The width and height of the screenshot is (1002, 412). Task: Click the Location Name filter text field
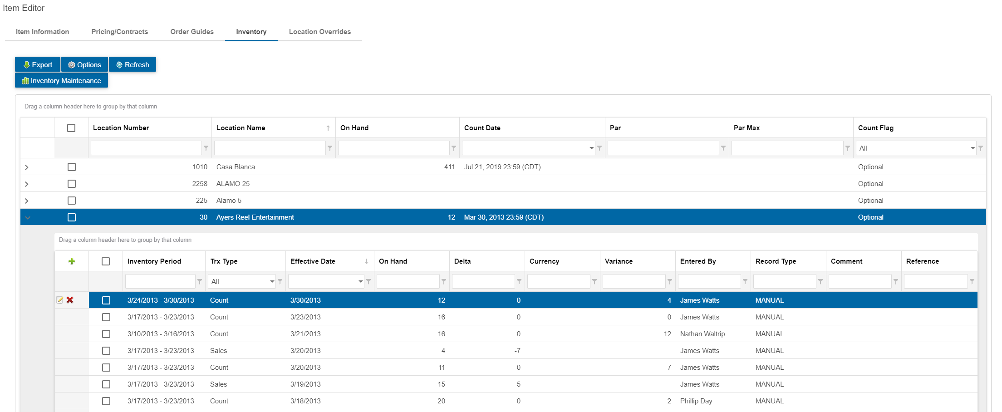point(270,148)
